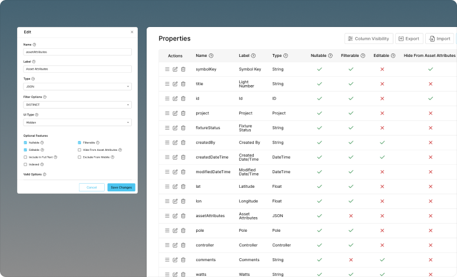Click the edit icon in the lat row
457x277 pixels.
click(x=175, y=187)
